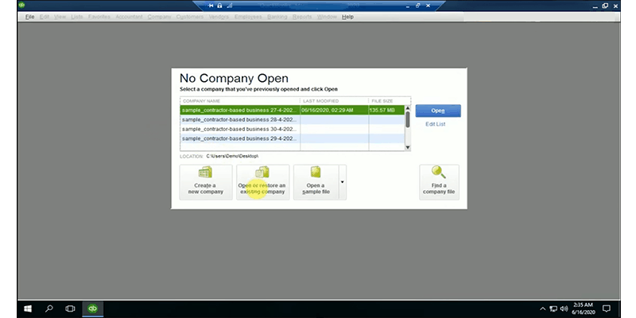Viewport: 636px width, 318px height.
Task: Open the Action Center notification icon
Action: coord(607,308)
